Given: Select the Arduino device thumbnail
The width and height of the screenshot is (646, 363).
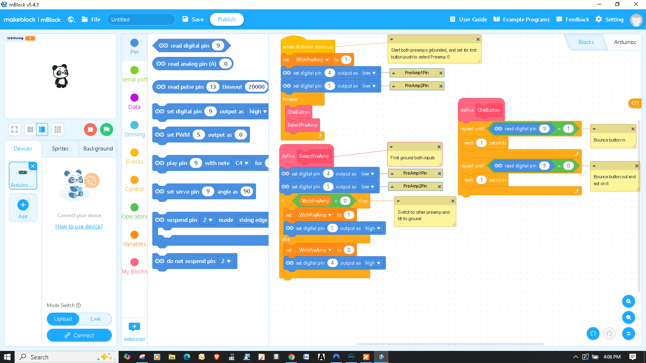Looking at the screenshot, I should 23,175.
